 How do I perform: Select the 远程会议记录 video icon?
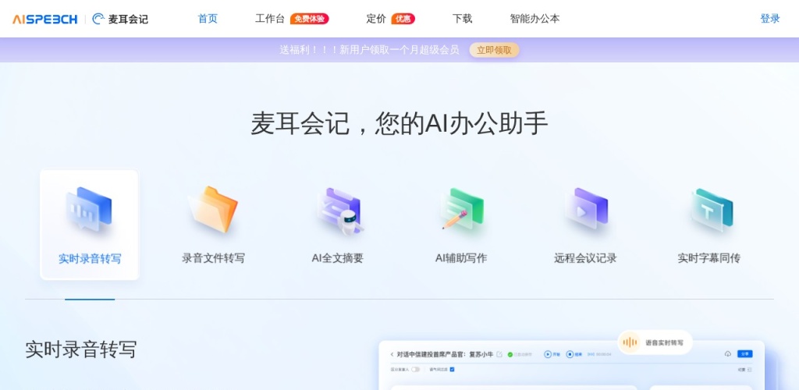[x=585, y=211]
